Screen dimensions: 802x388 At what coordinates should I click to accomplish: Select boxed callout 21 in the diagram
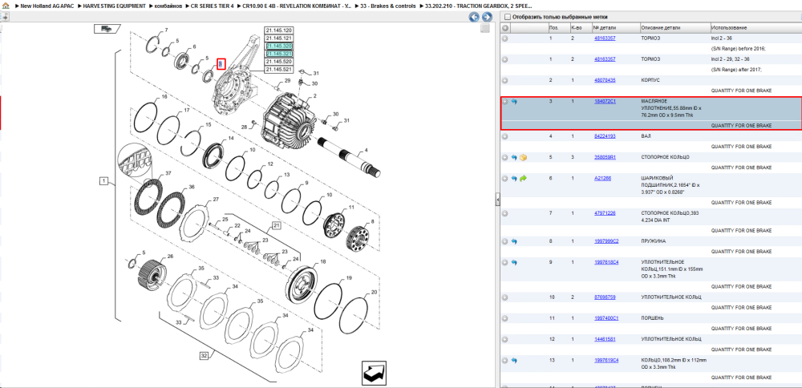[x=276, y=225]
